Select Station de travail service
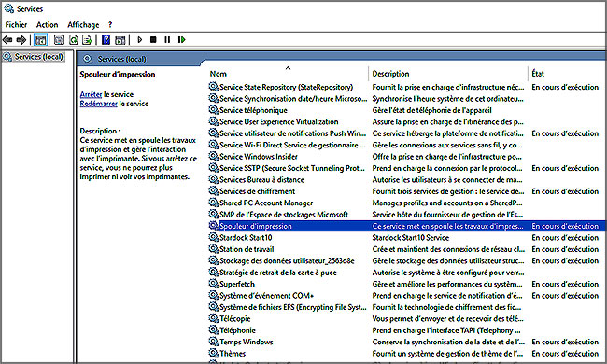 [x=247, y=249]
